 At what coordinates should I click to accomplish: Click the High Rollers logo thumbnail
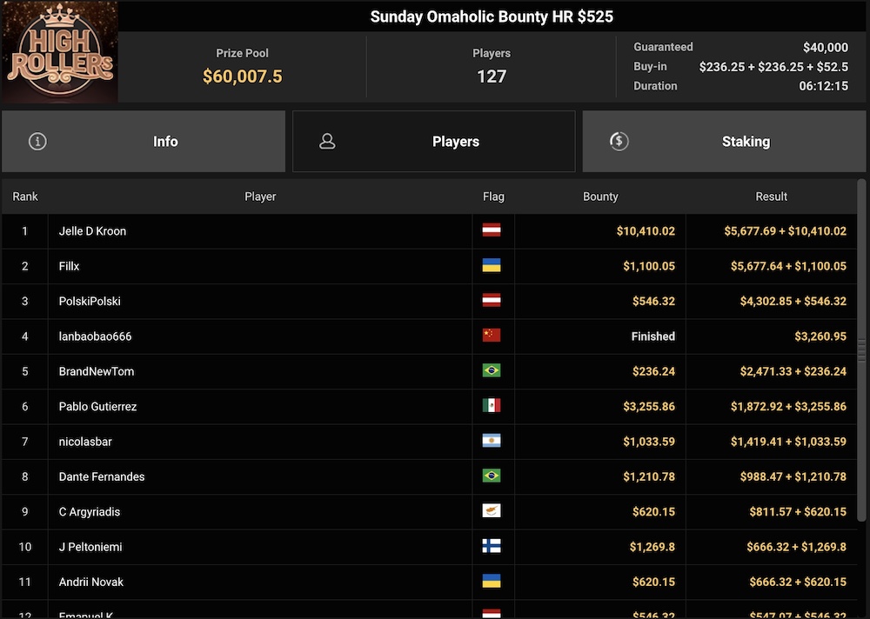coord(59,52)
